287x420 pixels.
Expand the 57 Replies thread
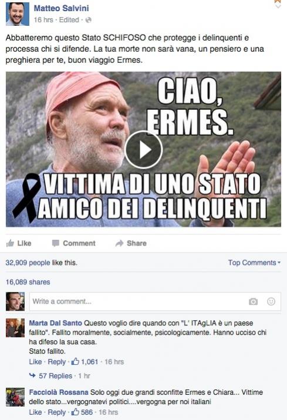pyautogui.click(x=55, y=376)
